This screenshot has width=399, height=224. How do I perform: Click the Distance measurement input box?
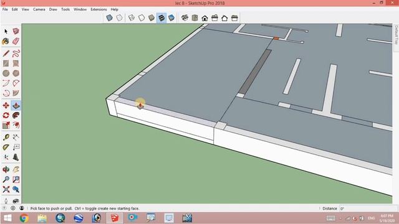tap(368, 208)
